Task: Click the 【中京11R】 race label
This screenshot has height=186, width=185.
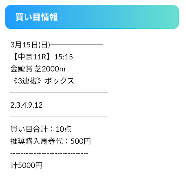Action: pos(31,57)
